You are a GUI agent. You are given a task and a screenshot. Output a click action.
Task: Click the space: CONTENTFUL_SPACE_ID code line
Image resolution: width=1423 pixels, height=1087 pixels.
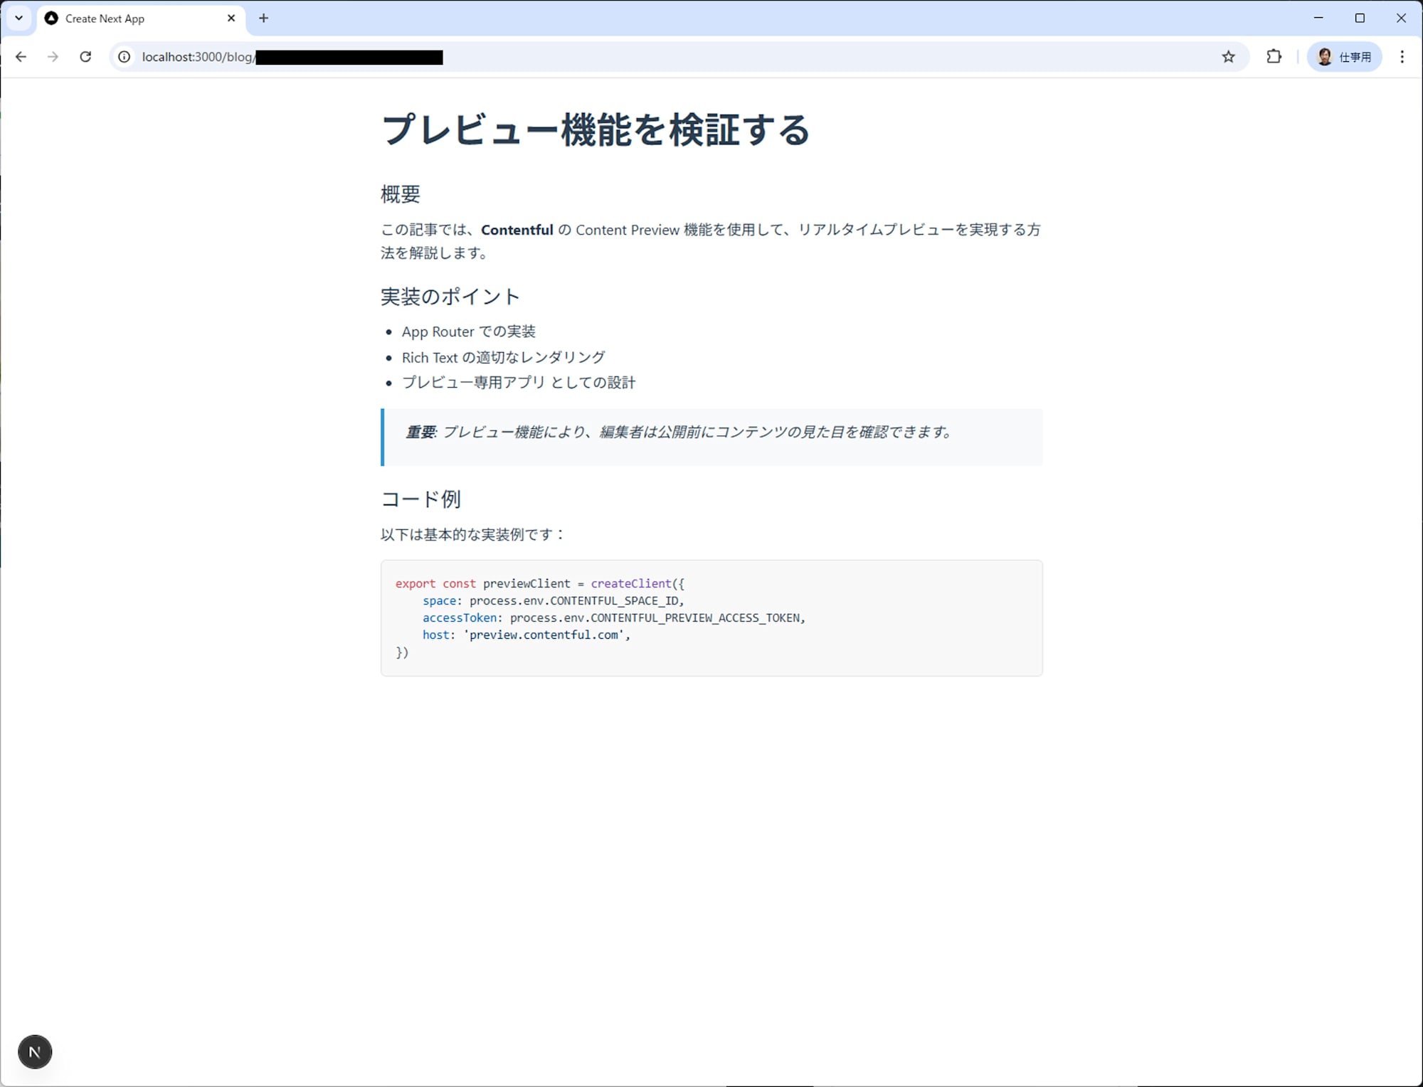[553, 600]
